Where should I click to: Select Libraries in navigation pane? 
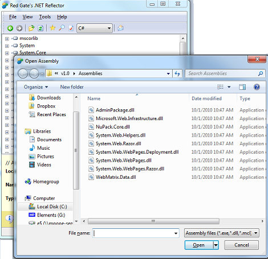pyautogui.click(x=38, y=131)
